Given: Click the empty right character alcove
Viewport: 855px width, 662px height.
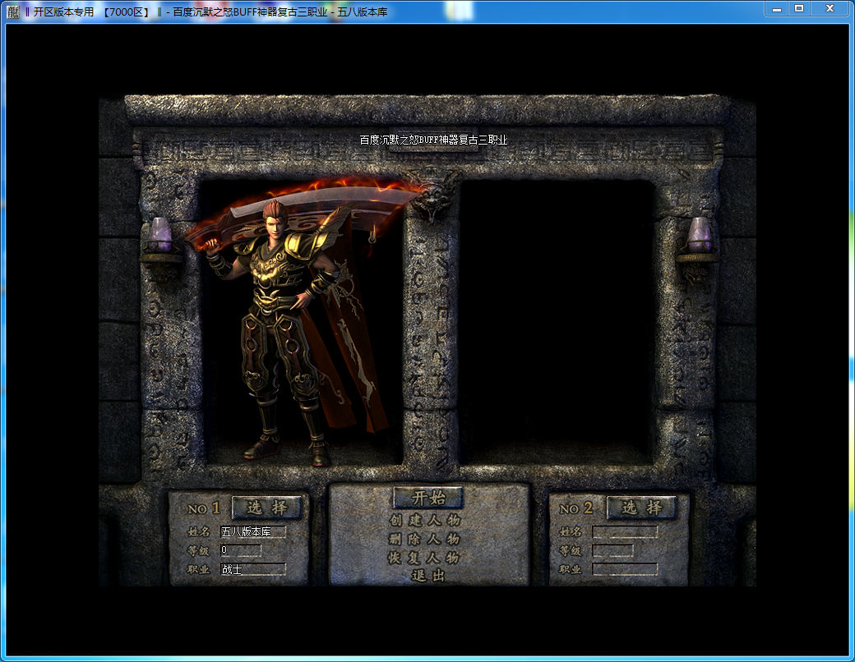Looking at the screenshot, I should (x=557, y=323).
